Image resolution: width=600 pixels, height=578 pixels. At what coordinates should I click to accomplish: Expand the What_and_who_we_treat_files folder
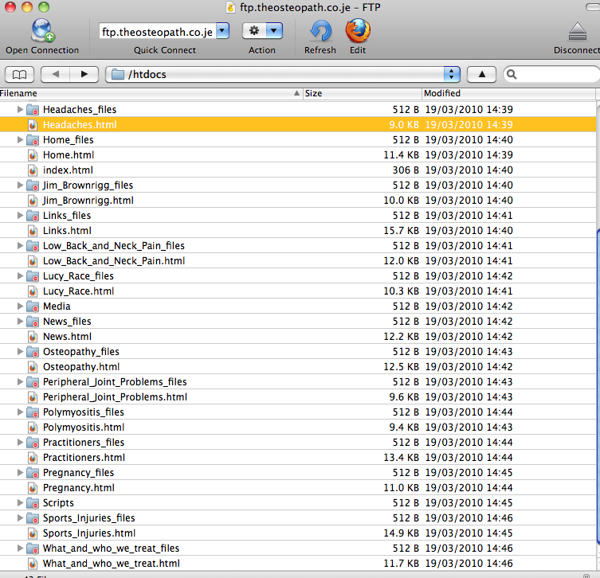20,549
